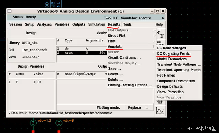Open the Variables menu
This screenshot has height=133, width=219.
click(x=62, y=24)
